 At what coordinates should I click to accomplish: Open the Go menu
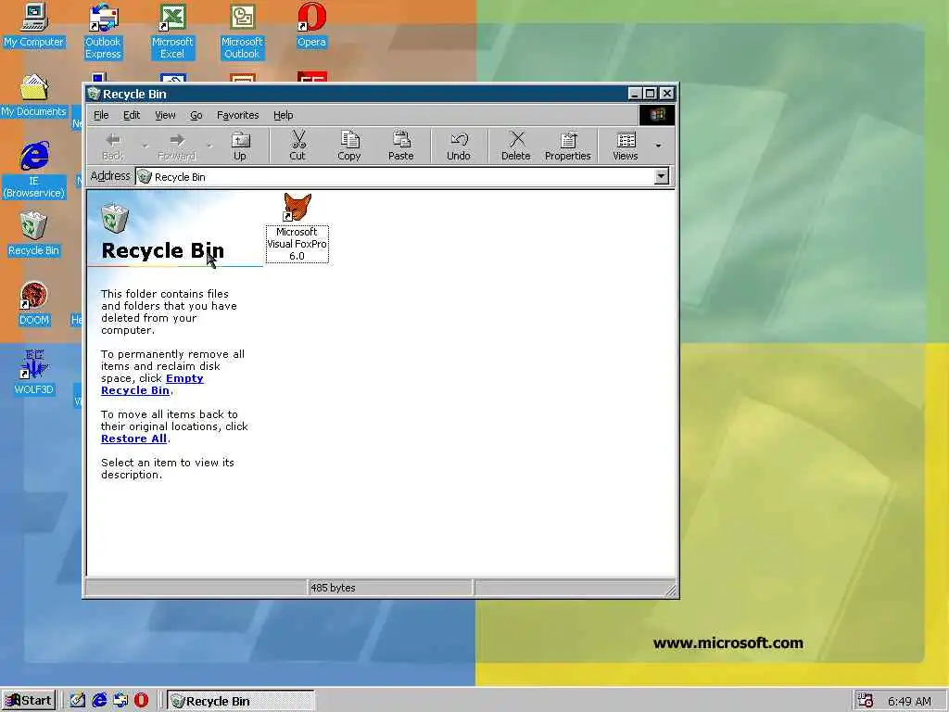196,115
